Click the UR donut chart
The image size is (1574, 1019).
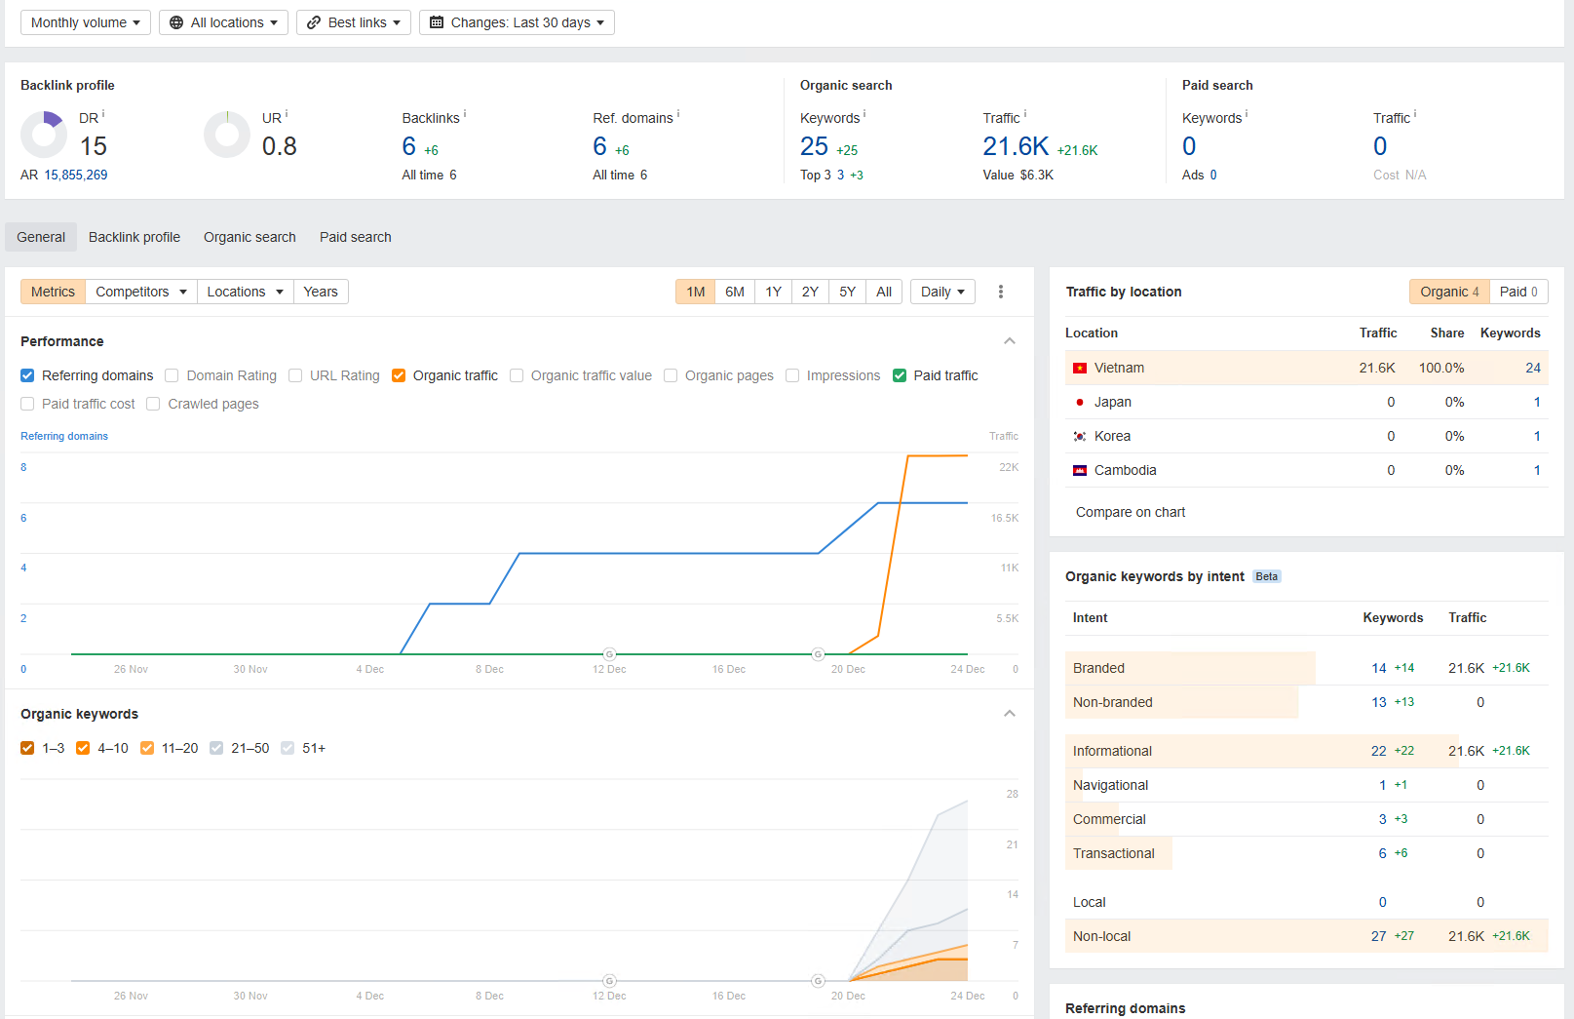click(x=227, y=135)
